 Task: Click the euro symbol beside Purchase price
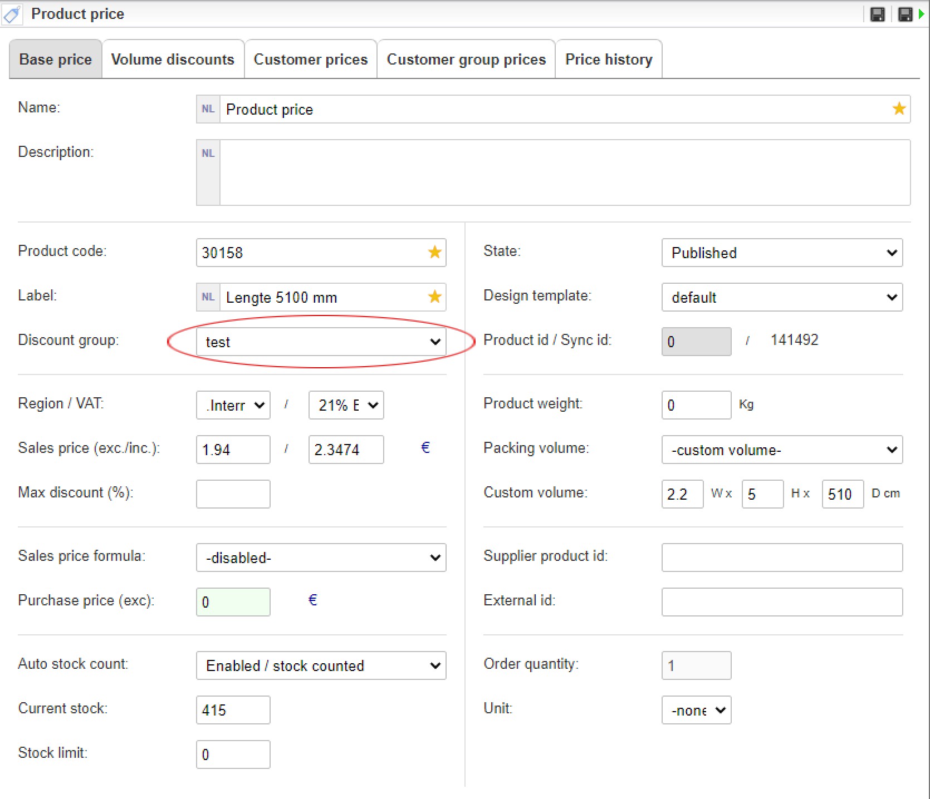click(313, 600)
